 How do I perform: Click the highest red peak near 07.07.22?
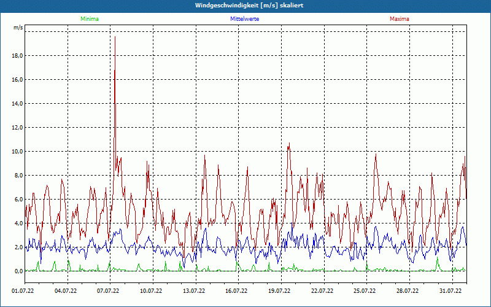pos(115,37)
